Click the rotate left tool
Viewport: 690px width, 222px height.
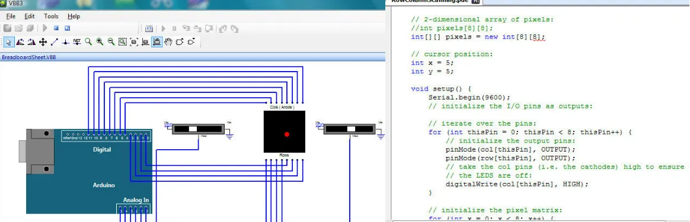tap(20, 42)
